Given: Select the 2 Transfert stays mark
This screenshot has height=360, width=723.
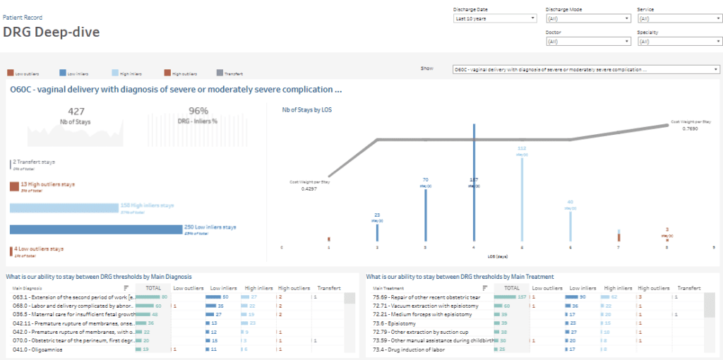Looking at the screenshot, I should point(11,164).
